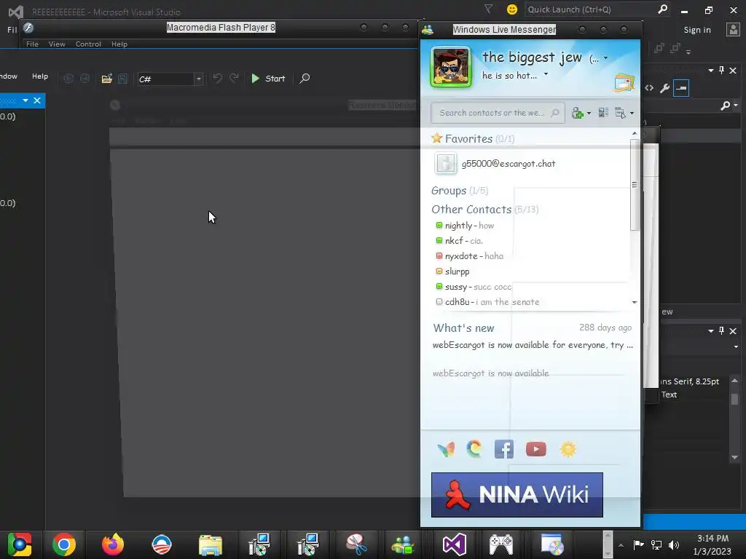The width and height of the screenshot is (746, 559).
Task: Click Sign in link in Visual Studio
Action: pyautogui.click(x=697, y=30)
